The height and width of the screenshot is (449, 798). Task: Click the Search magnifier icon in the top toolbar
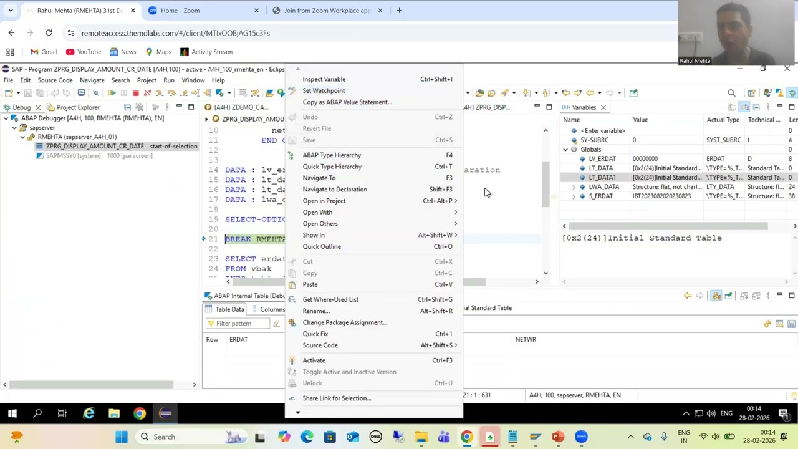click(731, 93)
